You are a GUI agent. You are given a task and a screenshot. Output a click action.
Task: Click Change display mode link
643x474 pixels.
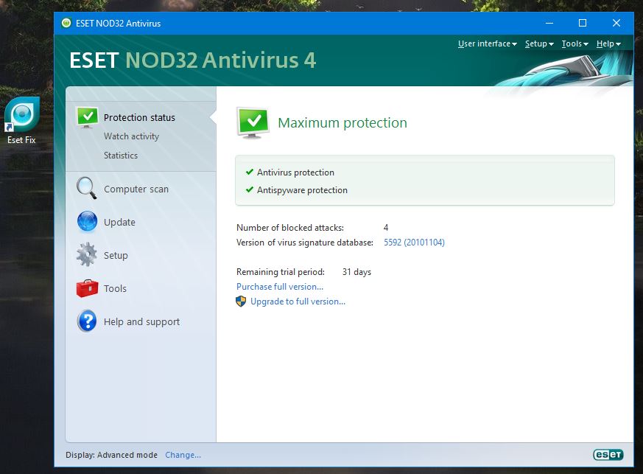(183, 455)
